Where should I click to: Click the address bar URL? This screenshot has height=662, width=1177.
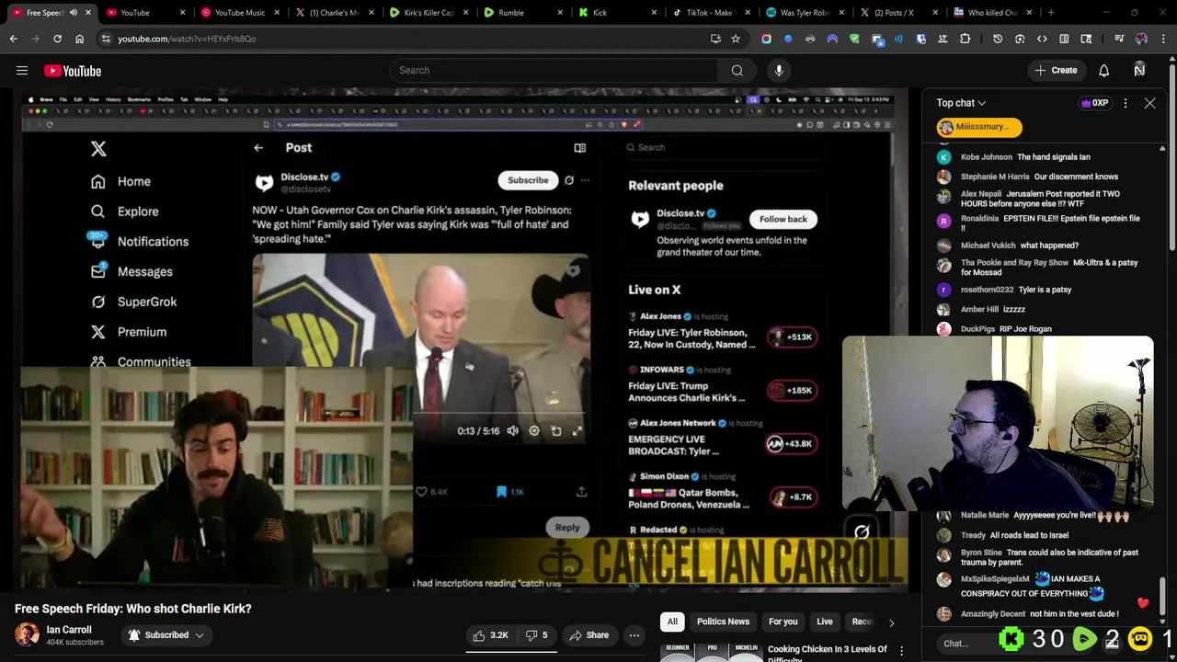pos(187,39)
